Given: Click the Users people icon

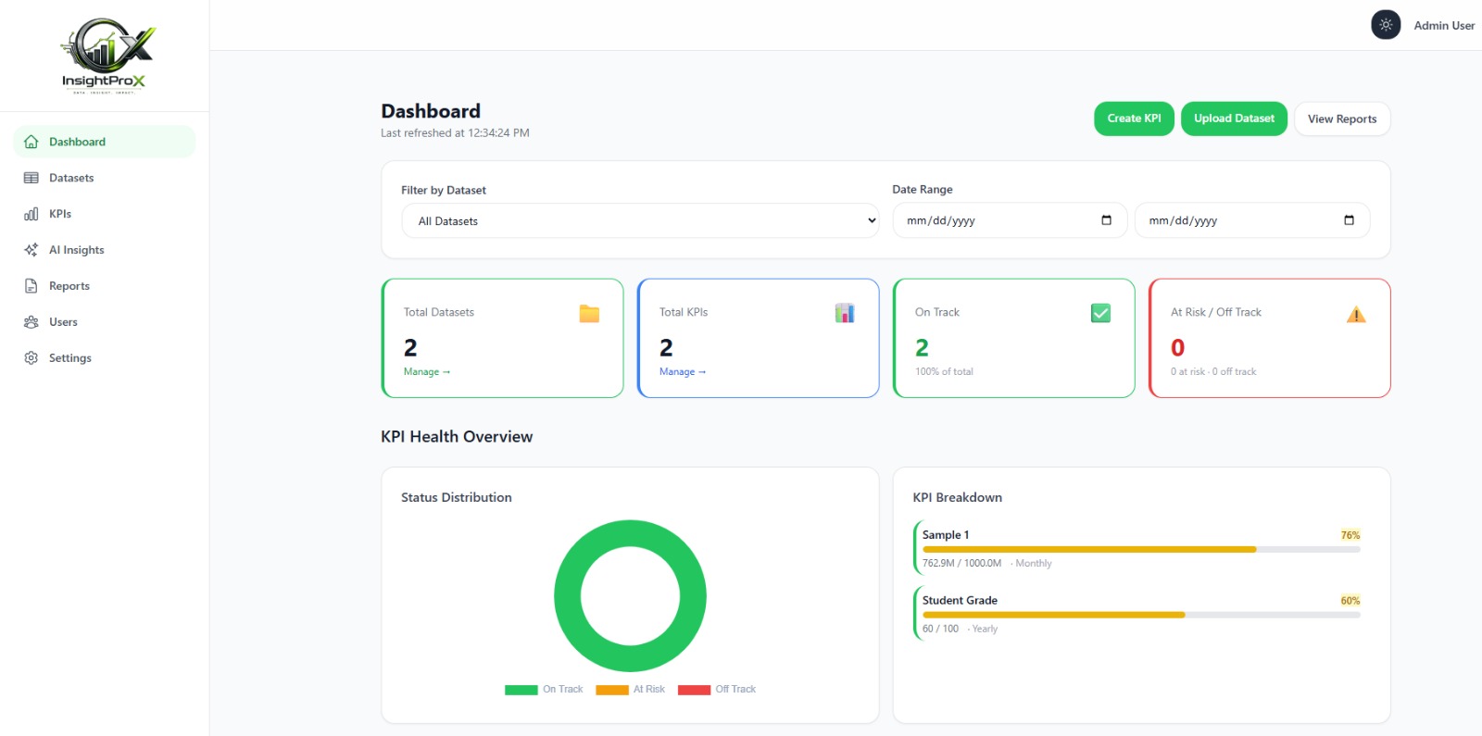Looking at the screenshot, I should pos(31,322).
